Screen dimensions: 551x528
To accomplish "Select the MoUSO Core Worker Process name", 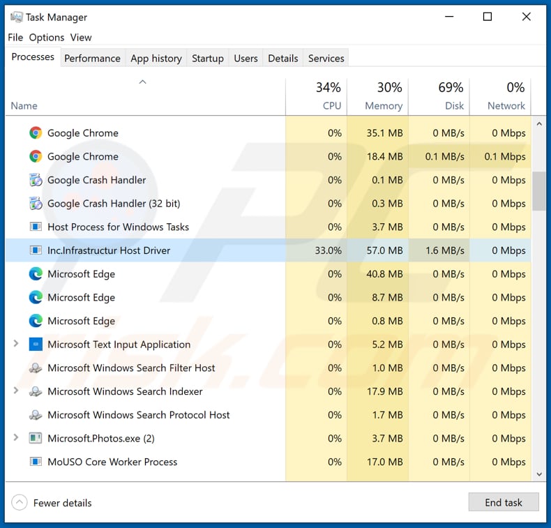I will (x=112, y=462).
